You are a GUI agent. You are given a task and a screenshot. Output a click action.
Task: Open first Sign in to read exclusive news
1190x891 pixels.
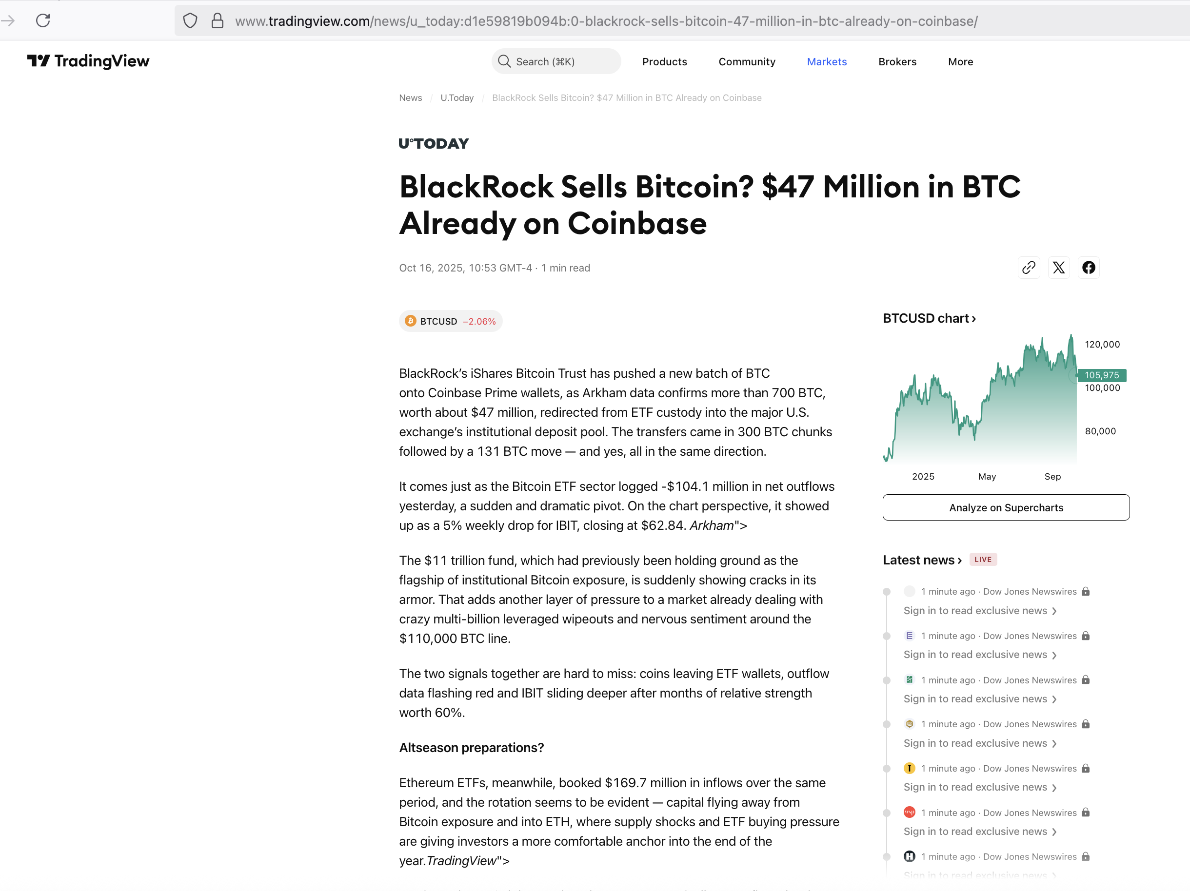[x=979, y=611]
